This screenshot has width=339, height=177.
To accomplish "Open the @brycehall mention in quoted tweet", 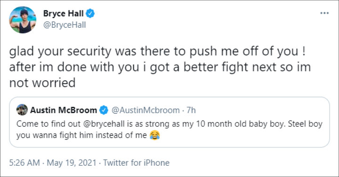I will point(104,124).
